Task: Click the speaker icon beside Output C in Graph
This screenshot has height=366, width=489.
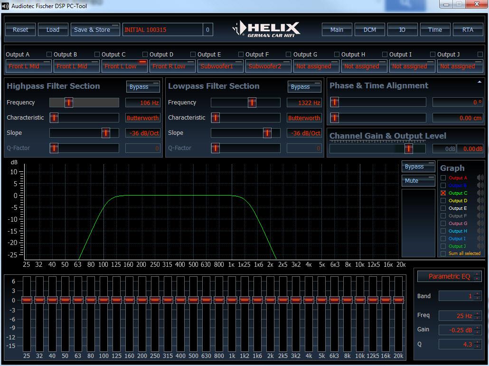Action: 480,193
